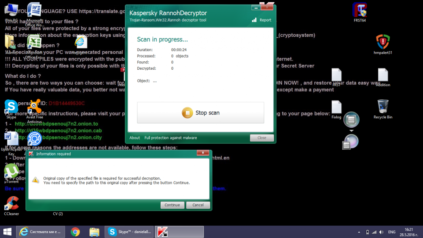Open the Word document icon near Key
The height and width of the screenshot is (238, 423).
click(11, 143)
